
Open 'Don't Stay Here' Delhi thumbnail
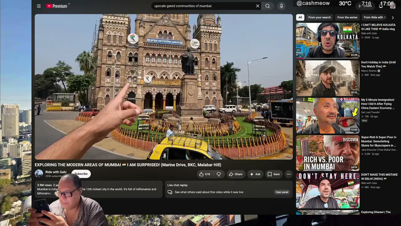(328, 191)
